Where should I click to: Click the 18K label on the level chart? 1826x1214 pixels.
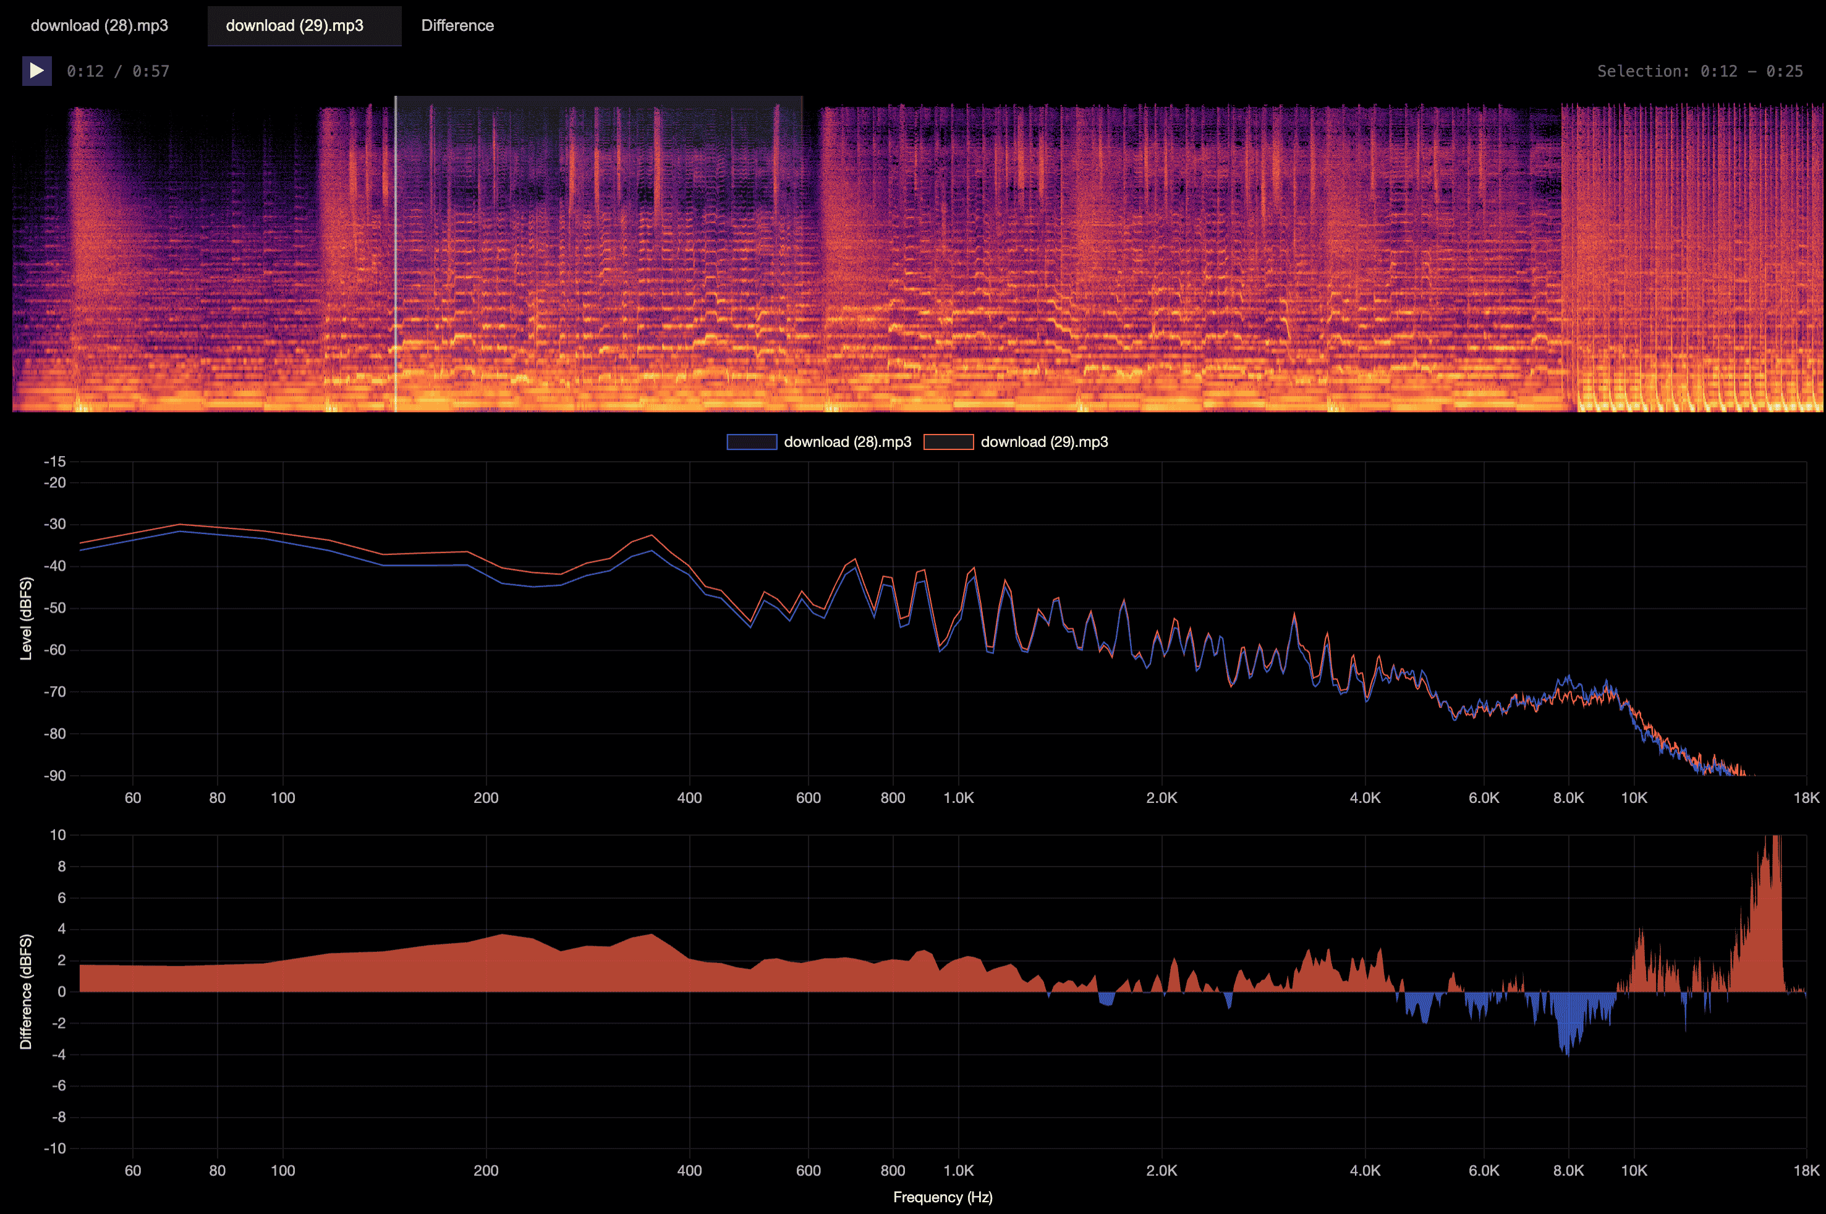[x=1807, y=798]
